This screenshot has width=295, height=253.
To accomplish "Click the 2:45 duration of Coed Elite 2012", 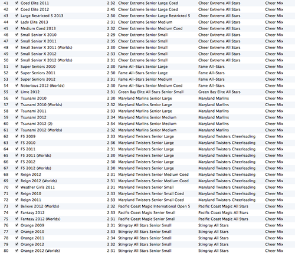I will point(111,9).
